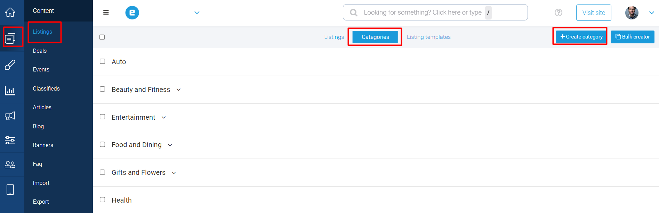
Task: Open the Health category name
Action: (122, 200)
